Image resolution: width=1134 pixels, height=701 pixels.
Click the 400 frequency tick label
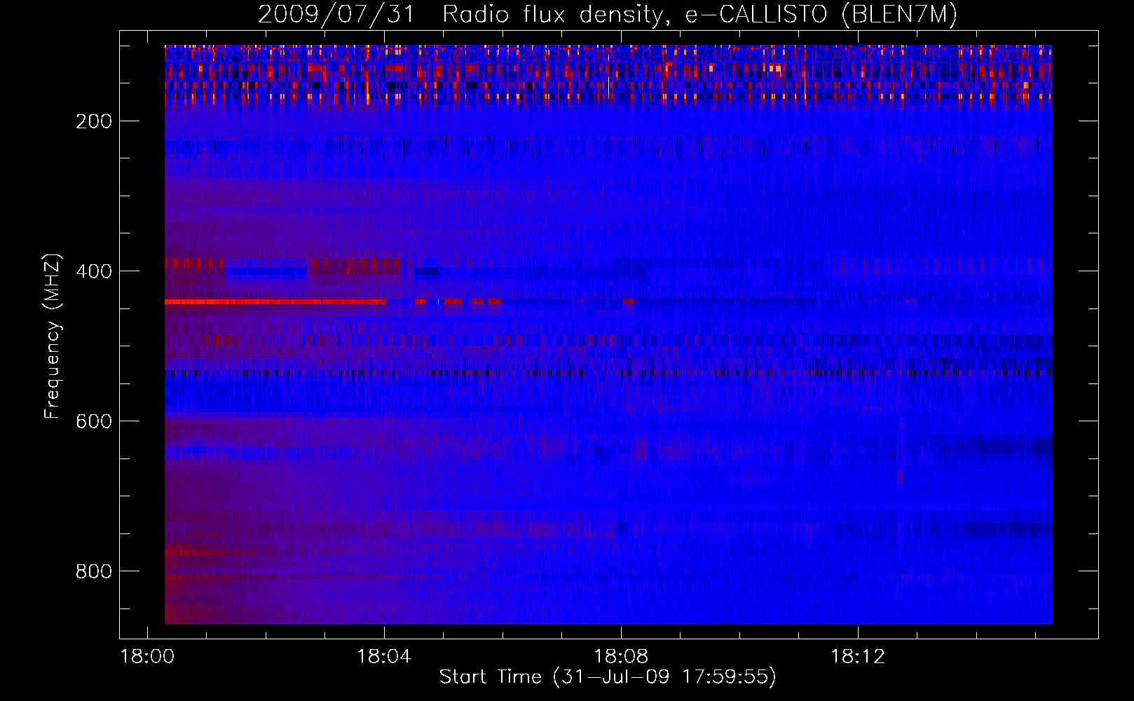pyautogui.click(x=94, y=271)
